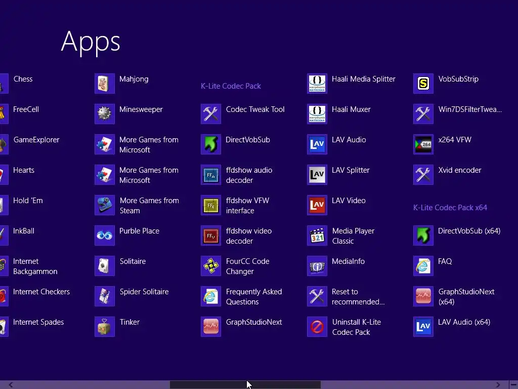Select the InkBall label
Viewport: 518px width, 389px height.
tap(23, 231)
